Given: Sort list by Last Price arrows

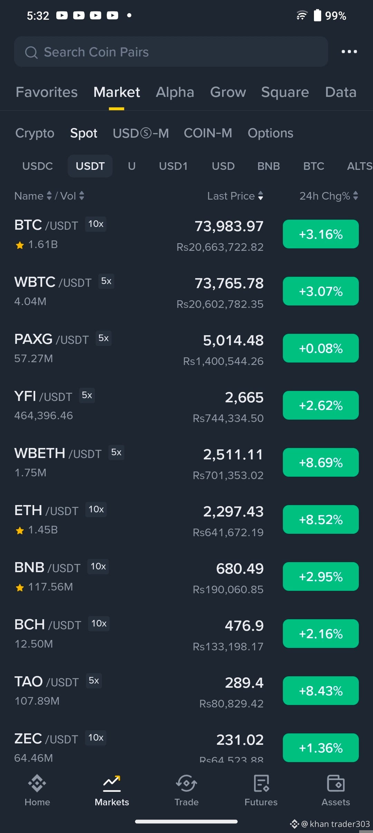Looking at the screenshot, I should pos(260,196).
